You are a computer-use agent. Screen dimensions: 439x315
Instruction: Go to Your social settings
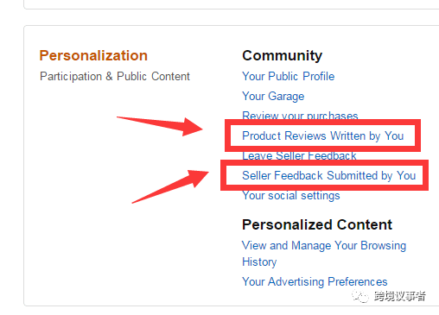291,196
